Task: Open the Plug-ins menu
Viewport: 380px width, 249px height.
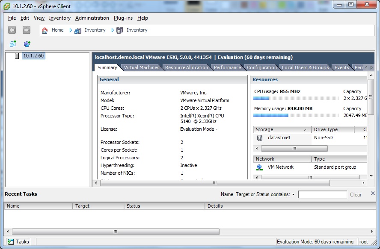Action: point(123,18)
